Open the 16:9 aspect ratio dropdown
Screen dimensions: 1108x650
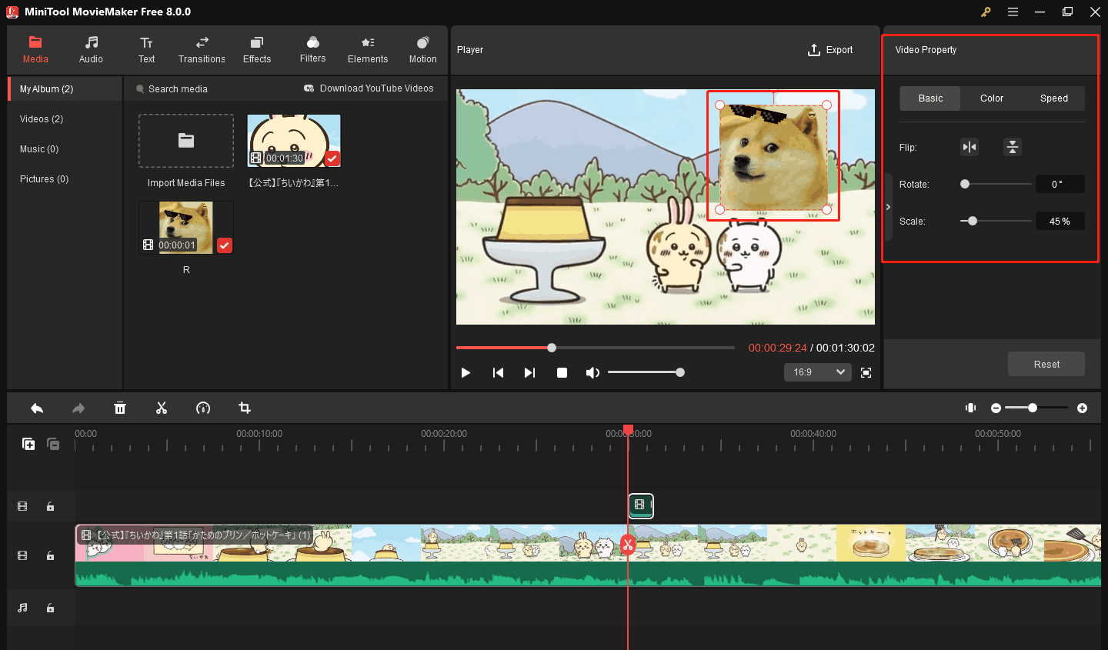click(x=818, y=372)
